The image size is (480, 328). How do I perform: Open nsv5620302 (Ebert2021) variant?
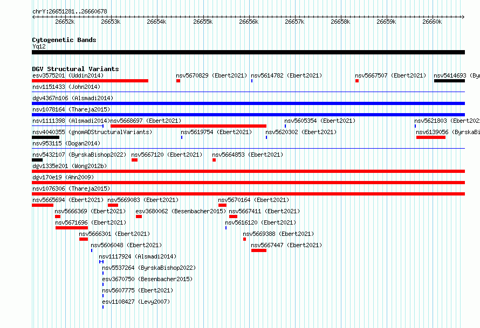point(301,132)
